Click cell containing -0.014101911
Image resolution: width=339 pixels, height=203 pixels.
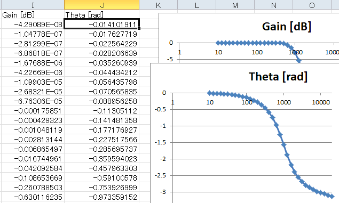coord(102,24)
